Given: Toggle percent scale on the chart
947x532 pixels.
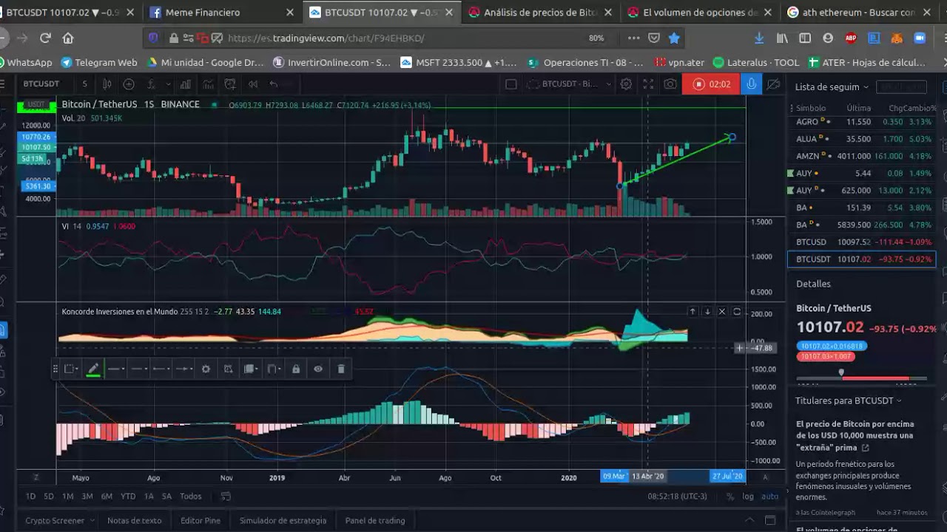Looking at the screenshot, I should click(x=730, y=497).
